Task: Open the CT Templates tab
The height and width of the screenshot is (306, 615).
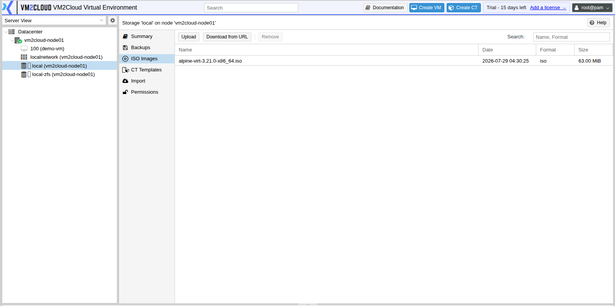Action: tap(147, 70)
